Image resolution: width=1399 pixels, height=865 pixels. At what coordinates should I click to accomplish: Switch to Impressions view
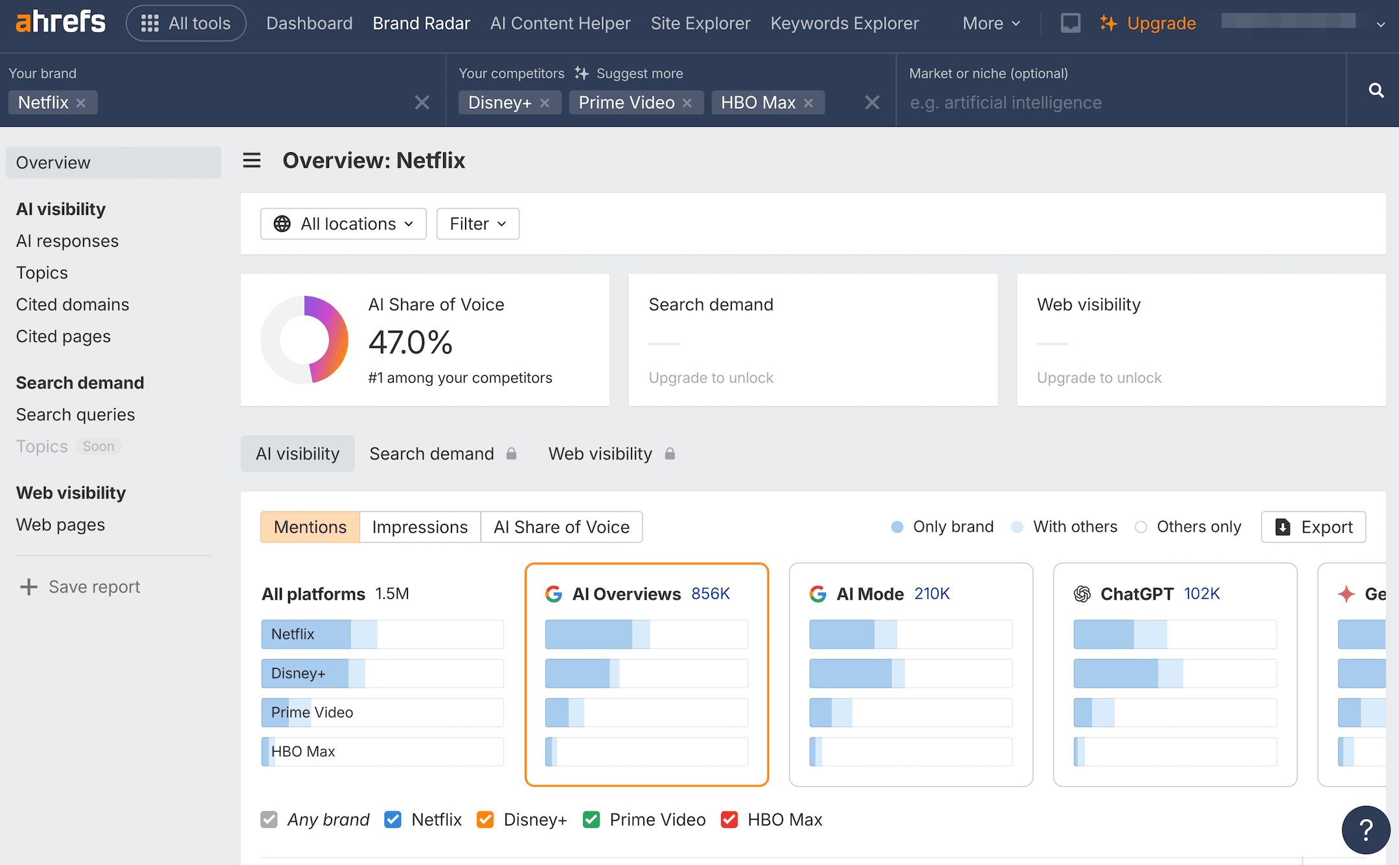click(420, 527)
